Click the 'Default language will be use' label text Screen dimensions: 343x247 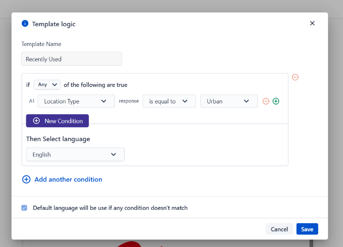click(110, 208)
